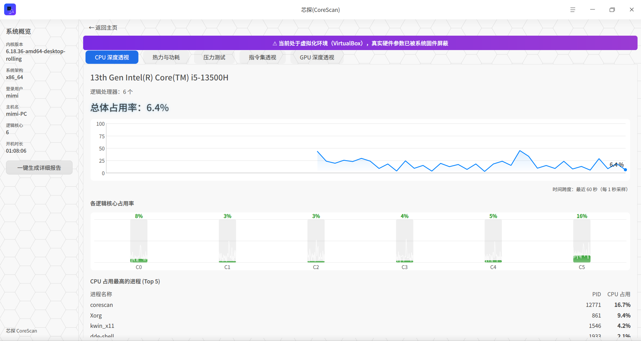641x341 pixels.
Task: Click the C2 core usage bar
Action: click(x=316, y=241)
